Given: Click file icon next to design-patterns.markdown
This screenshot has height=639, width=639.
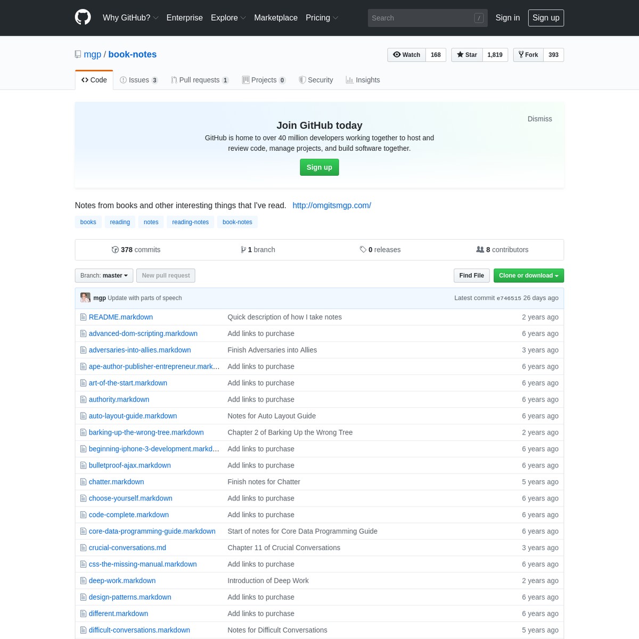Looking at the screenshot, I should [x=83, y=597].
